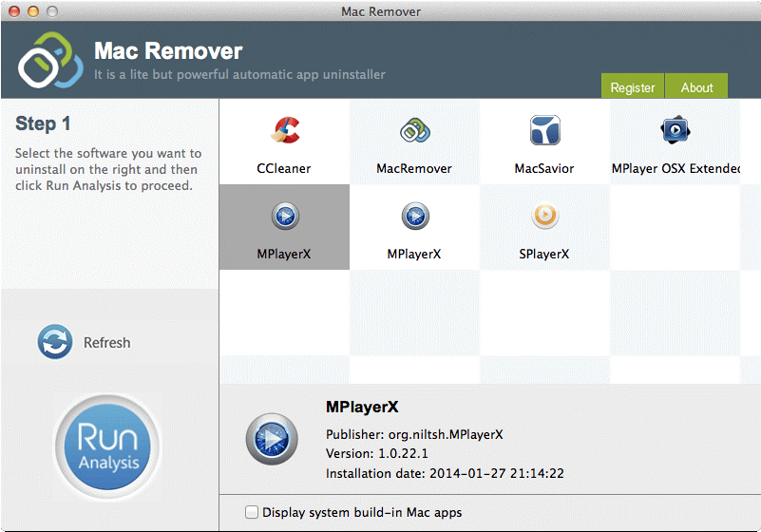This screenshot has height=532, width=761.
Task: Click the MPlayerX title in details panel
Action: 362,407
